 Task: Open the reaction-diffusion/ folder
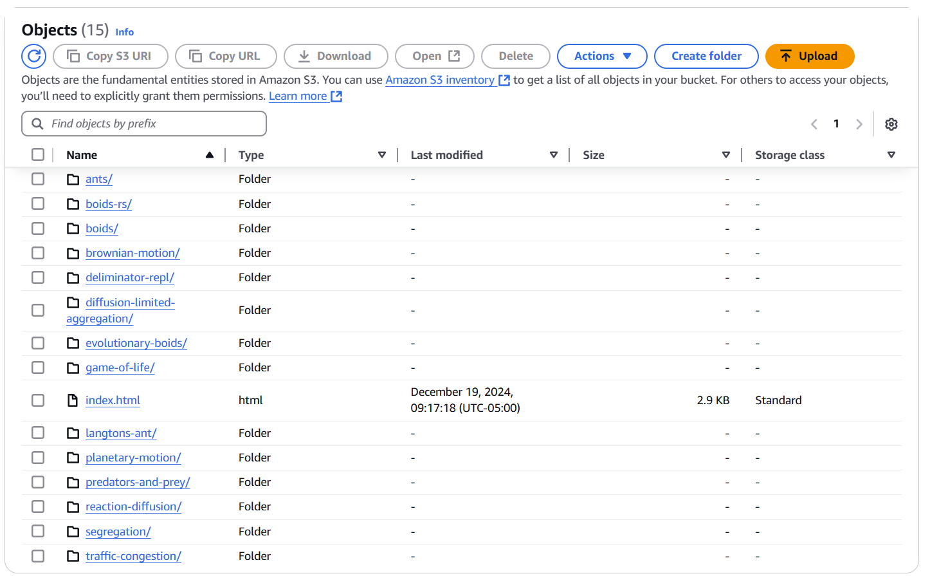click(x=133, y=506)
